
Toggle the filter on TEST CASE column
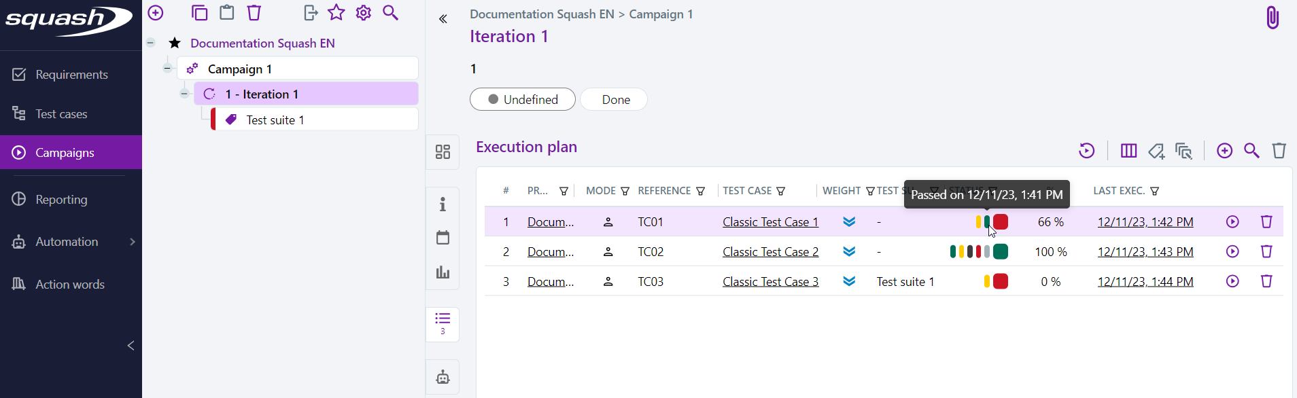click(x=781, y=192)
